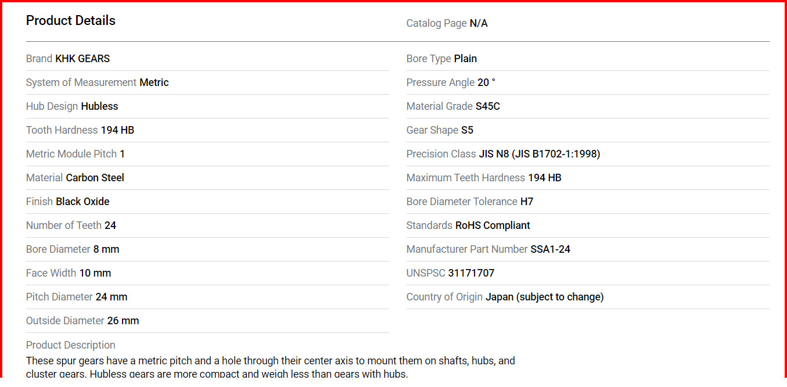This screenshot has height=387, width=787.
Task: Click the Carbon Steel material value
Action: pyautogui.click(x=95, y=178)
